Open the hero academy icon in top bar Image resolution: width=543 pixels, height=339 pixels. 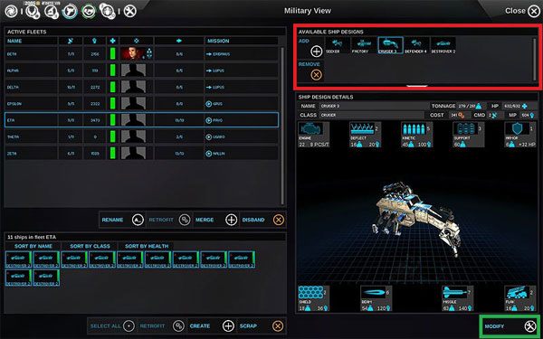(107, 11)
